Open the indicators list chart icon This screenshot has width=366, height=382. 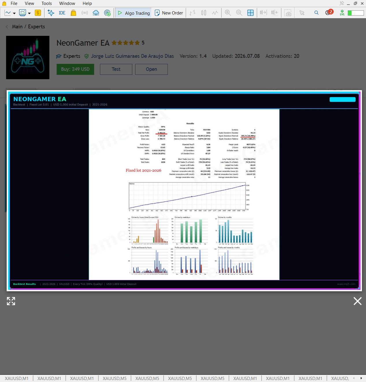point(23,13)
